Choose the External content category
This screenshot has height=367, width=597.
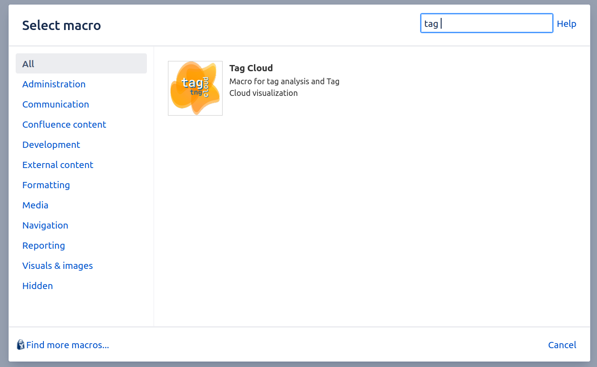tap(58, 164)
